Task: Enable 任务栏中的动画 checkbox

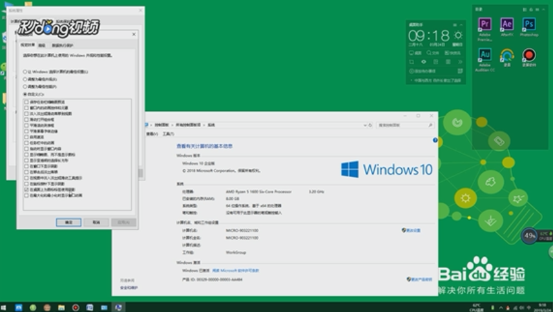Action: pyautogui.click(x=26, y=143)
